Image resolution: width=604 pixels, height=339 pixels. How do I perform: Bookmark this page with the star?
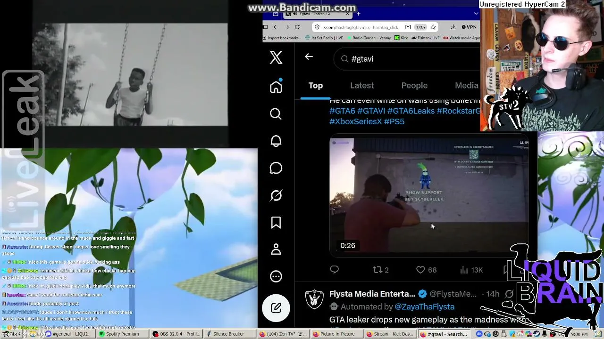[433, 27]
